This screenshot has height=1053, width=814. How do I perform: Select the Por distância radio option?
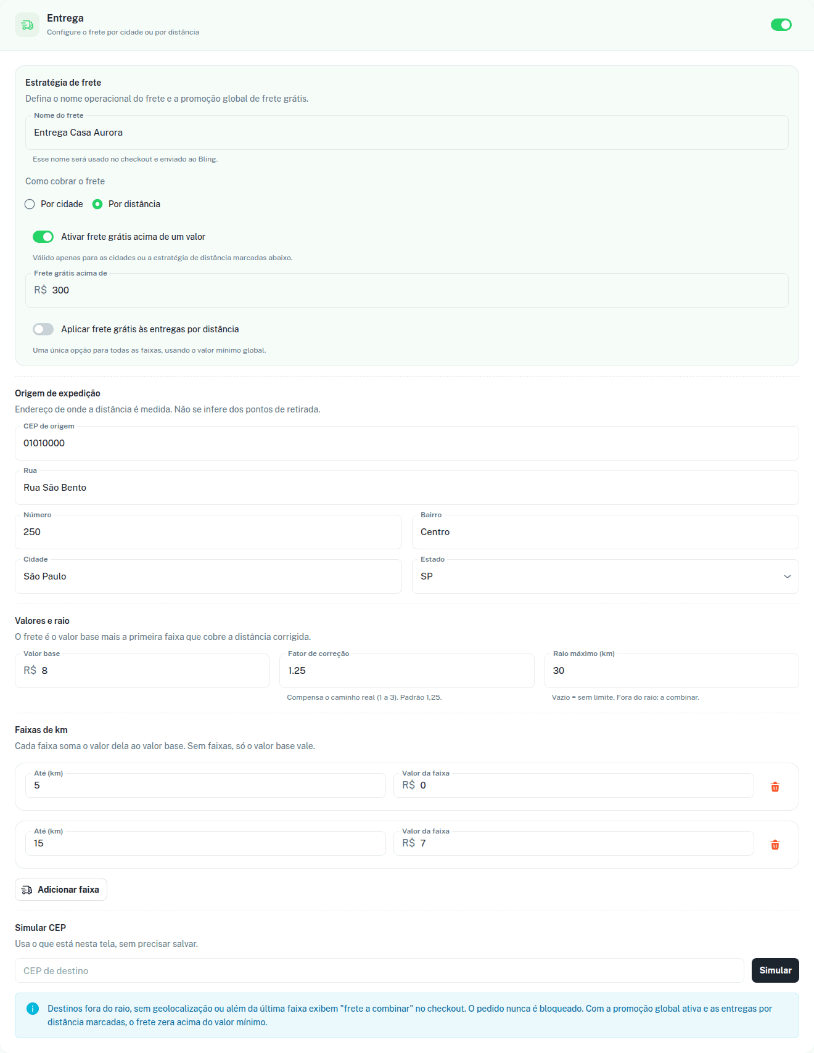point(97,204)
